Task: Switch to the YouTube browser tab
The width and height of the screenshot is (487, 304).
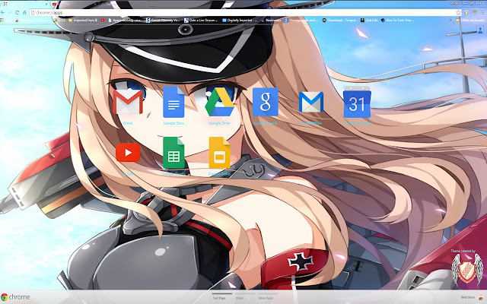Action: (73, 4)
